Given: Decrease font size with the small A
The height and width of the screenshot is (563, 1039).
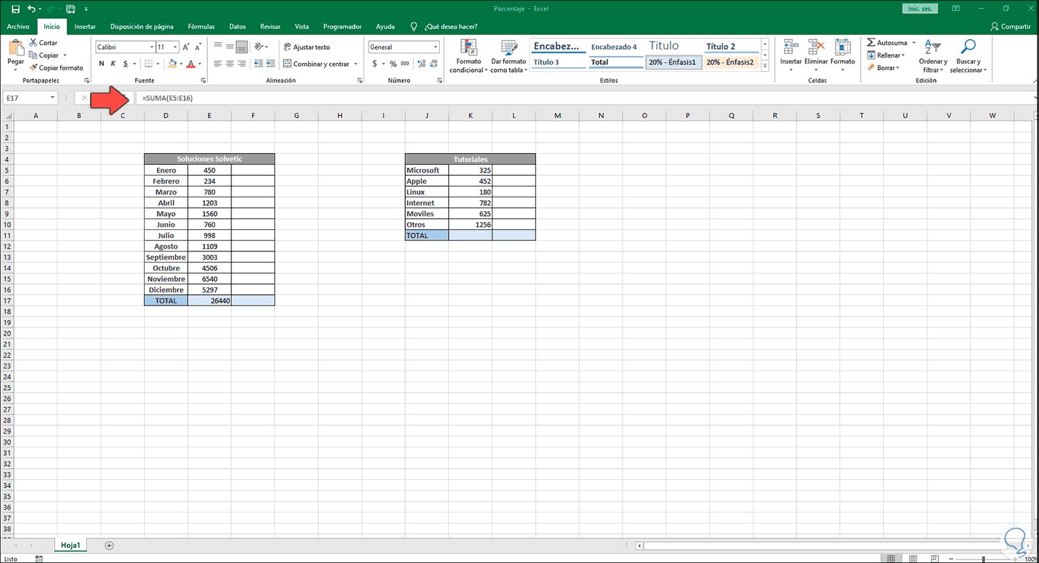Looking at the screenshot, I should [198, 47].
